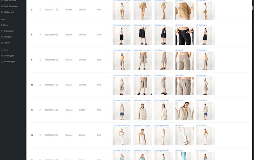The image size is (254, 160).
Task: Tick the checkbox for row 7
Action: 40,10
